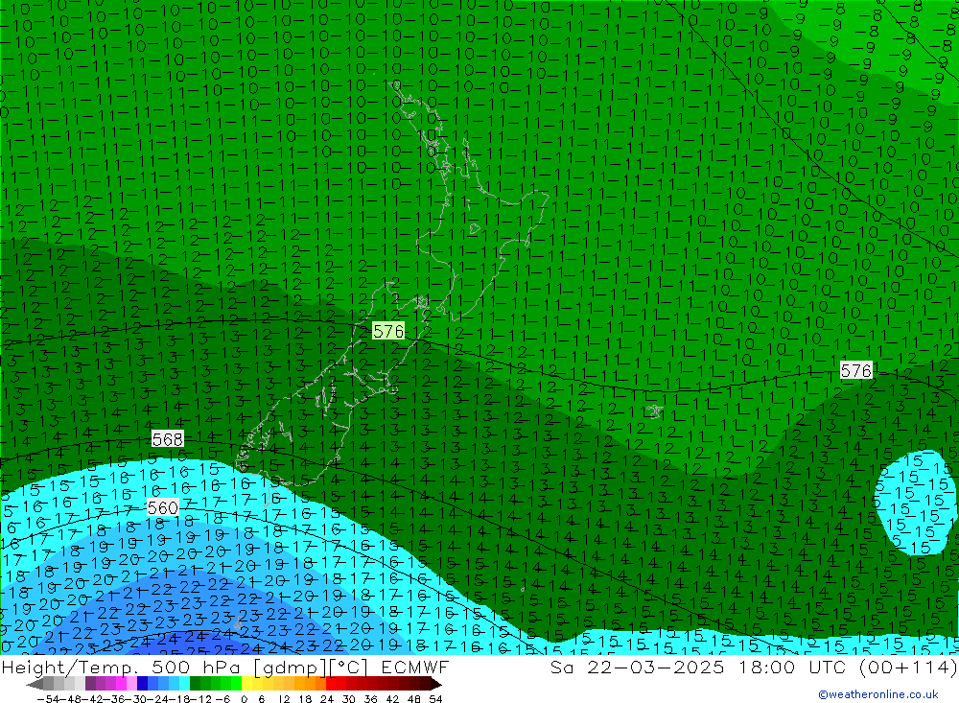Click the 568 contour height label
Screen dimensions: 959x703
point(168,438)
